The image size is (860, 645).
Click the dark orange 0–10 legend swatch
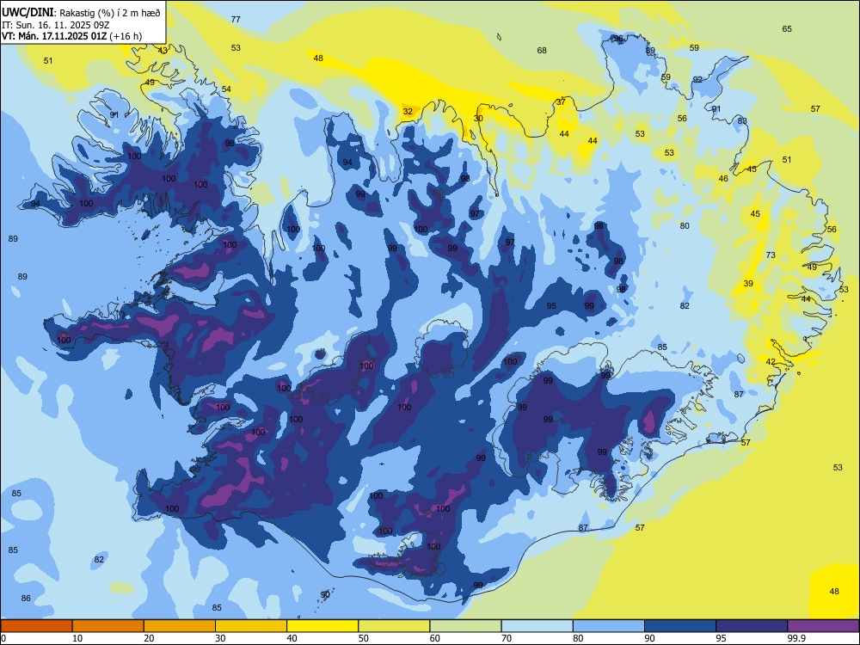coord(37,626)
